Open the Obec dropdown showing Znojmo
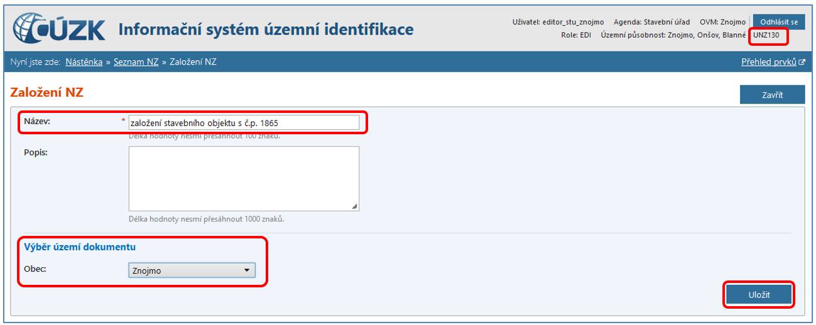 click(192, 270)
